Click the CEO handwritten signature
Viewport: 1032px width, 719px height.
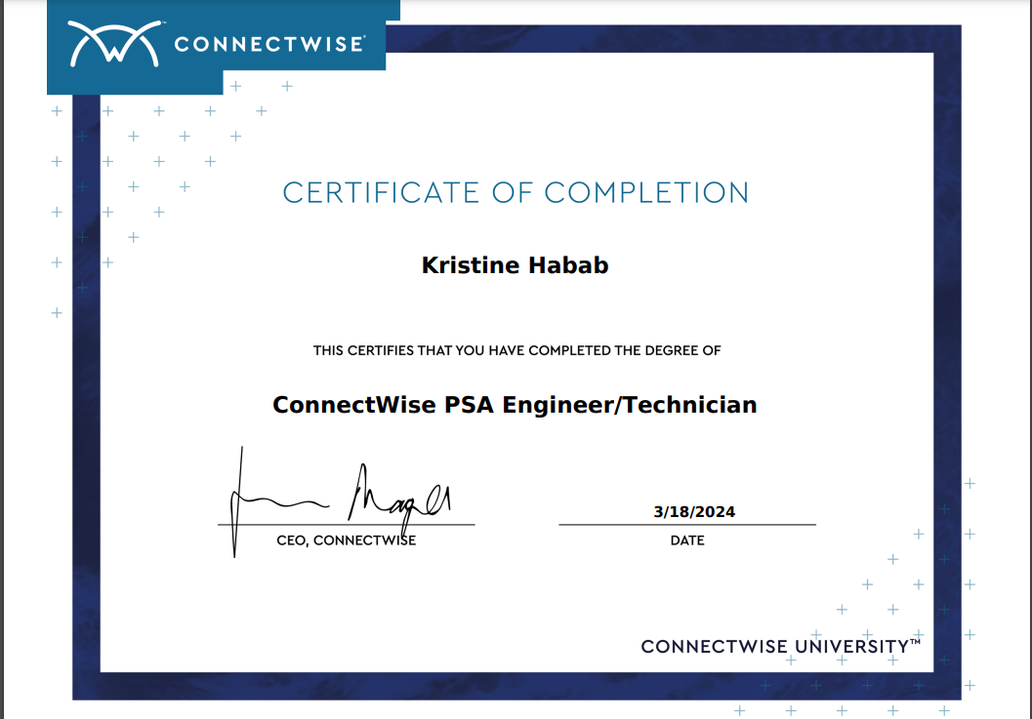point(340,503)
